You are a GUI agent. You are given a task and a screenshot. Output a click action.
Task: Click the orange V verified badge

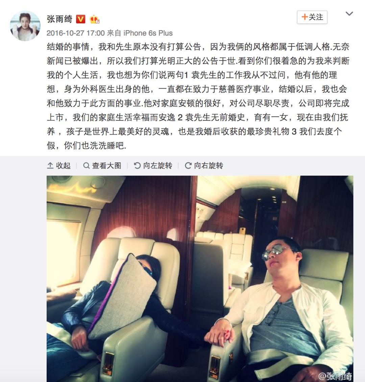(81, 19)
